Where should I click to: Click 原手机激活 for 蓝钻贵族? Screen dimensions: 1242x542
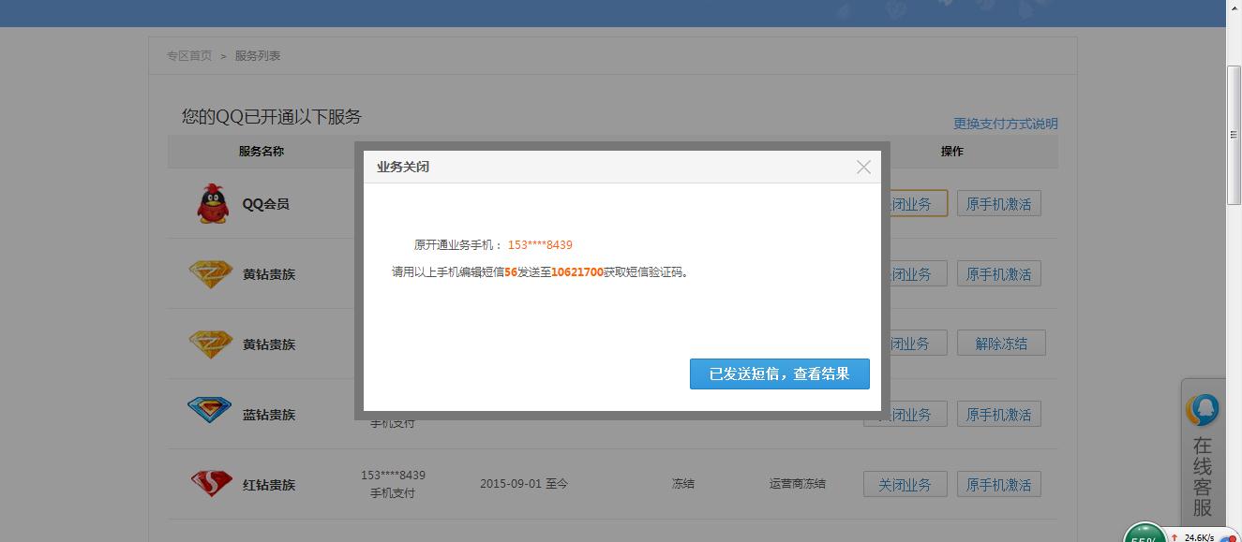pos(998,415)
